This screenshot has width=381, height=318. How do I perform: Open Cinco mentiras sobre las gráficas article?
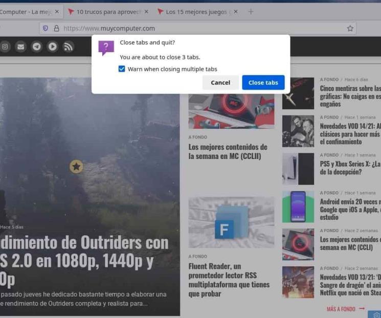pos(350,96)
